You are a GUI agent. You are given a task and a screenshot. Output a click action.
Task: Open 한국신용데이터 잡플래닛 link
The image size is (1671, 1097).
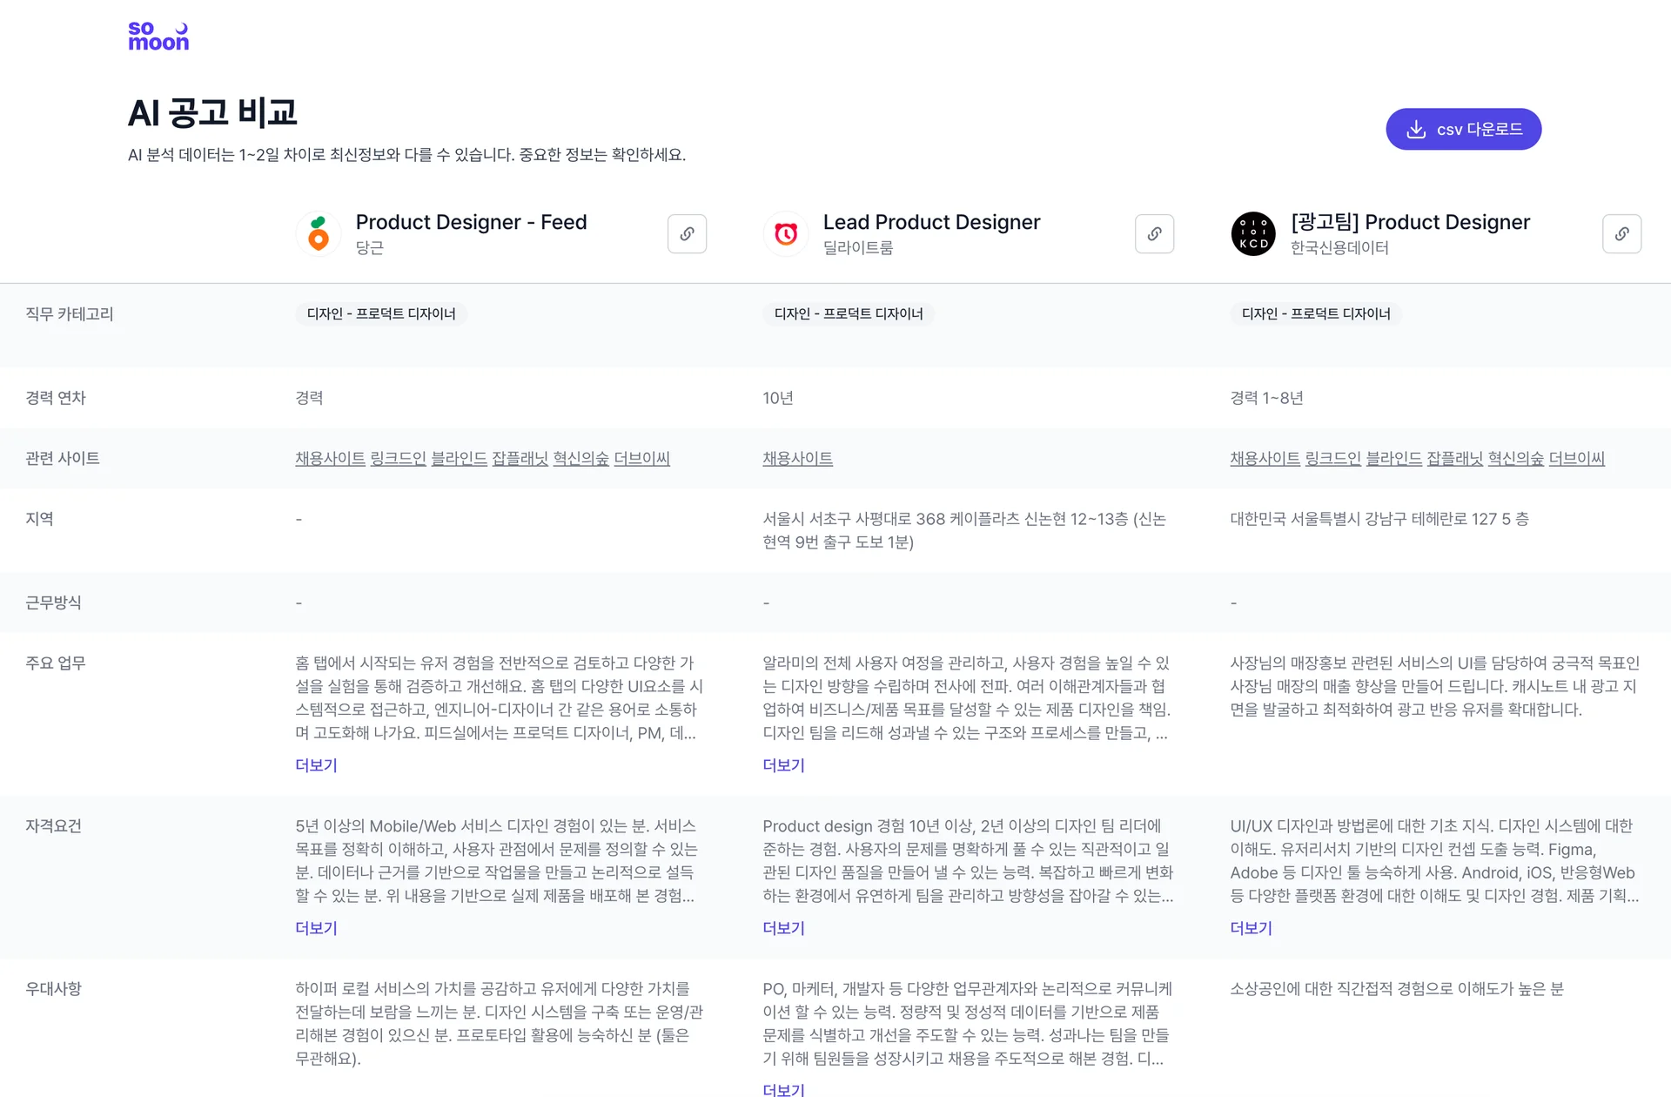click(x=1454, y=459)
